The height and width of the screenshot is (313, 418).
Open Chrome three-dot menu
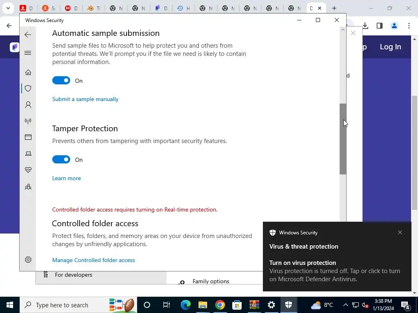409,26
